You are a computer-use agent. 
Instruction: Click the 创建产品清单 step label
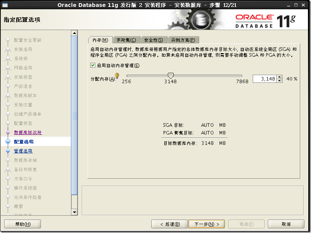[x=28, y=114]
